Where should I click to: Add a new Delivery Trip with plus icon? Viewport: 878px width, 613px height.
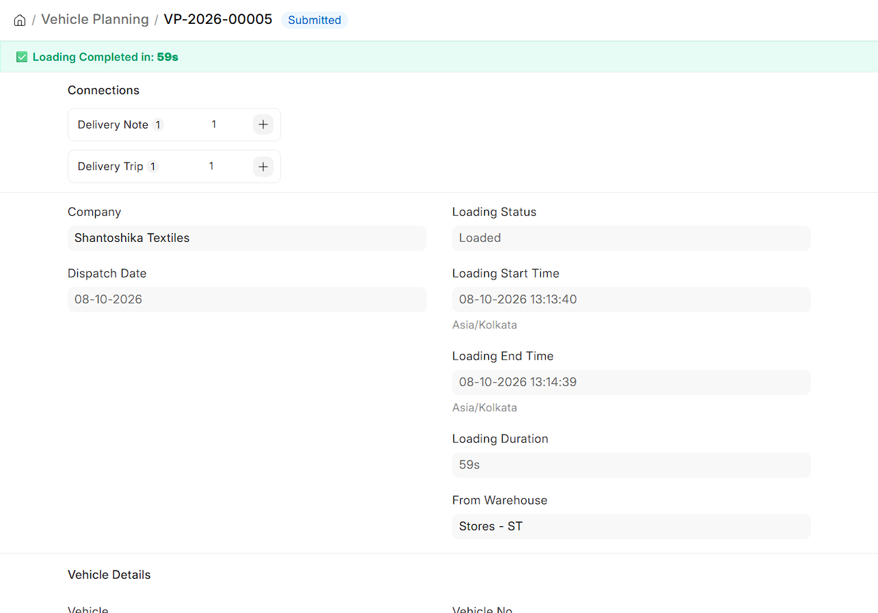point(263,167)
